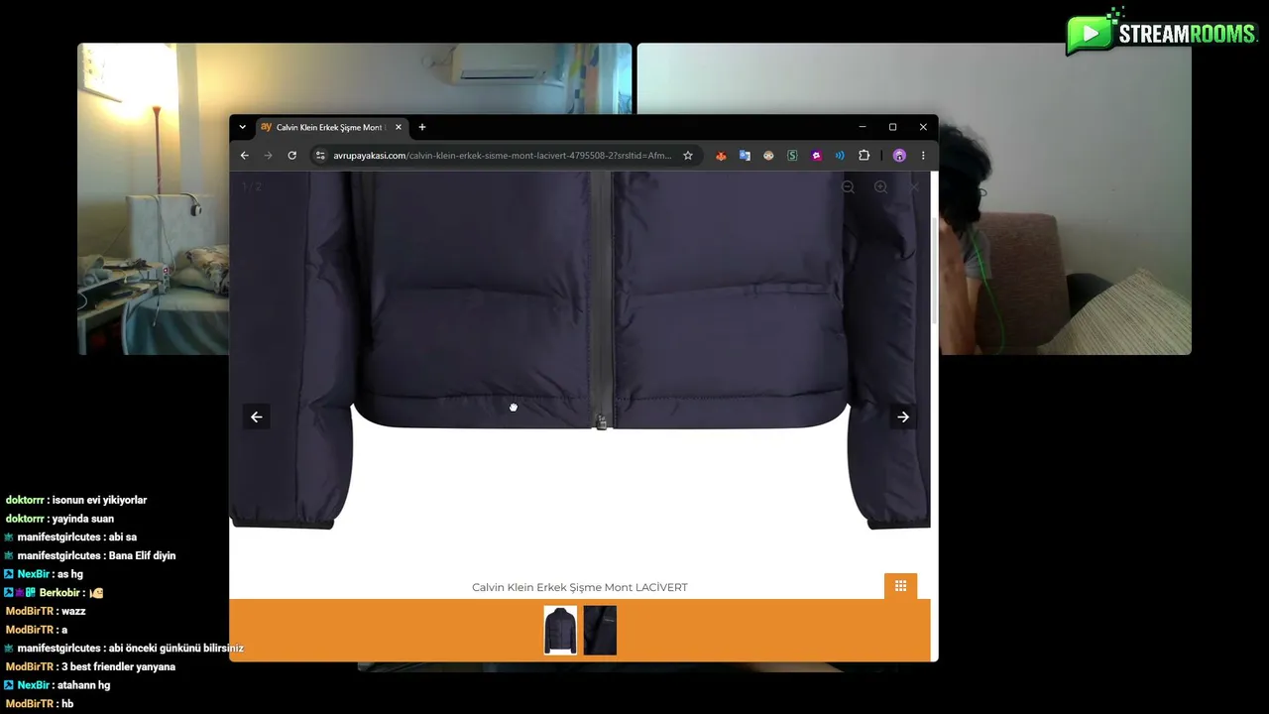Close the Calvin Klein Erkek Şişme Mont tab

click(x=399, y=127)
